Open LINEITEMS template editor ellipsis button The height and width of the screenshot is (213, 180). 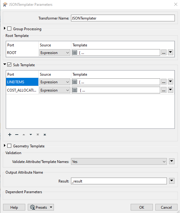coord(164,82)
